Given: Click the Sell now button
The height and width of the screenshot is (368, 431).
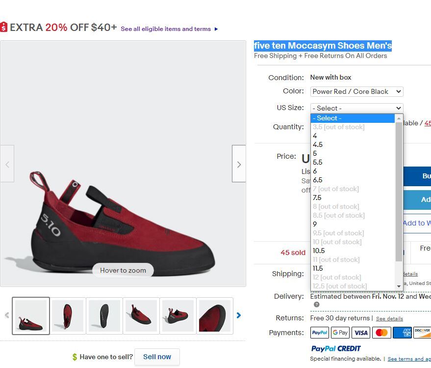Looking at the screenshot, I should point(157,357).
